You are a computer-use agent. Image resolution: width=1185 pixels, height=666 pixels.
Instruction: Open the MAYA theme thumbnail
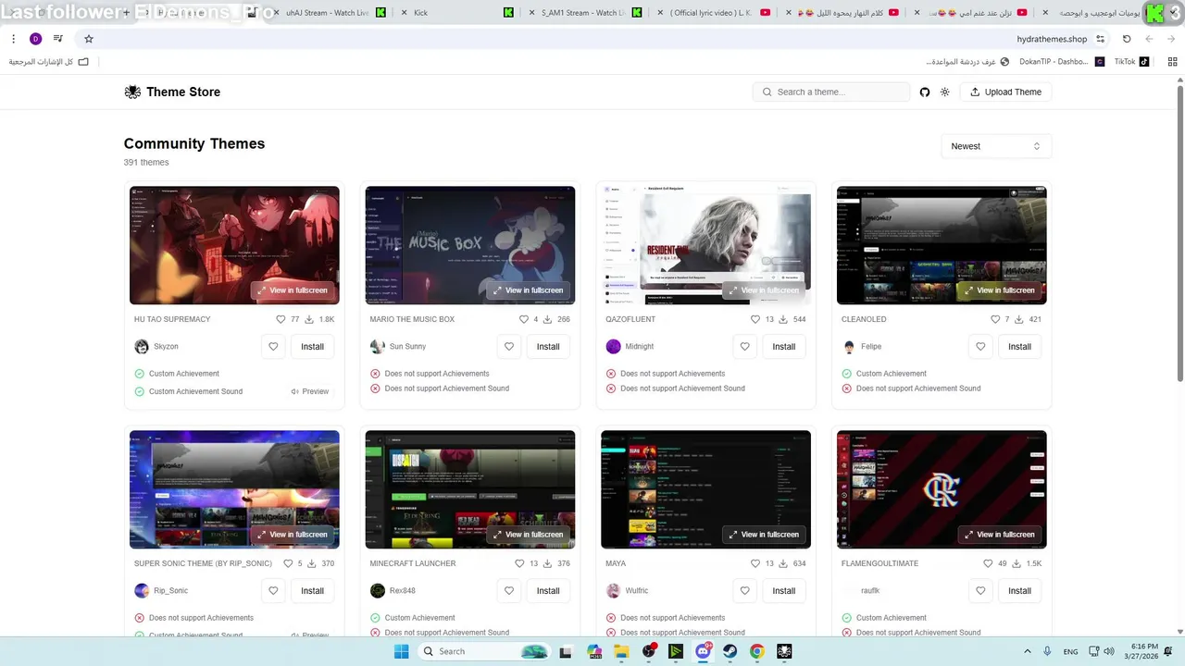[x=705, y=489]
